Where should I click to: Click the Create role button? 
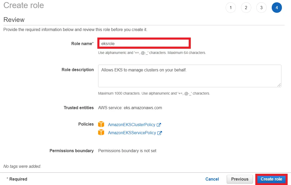click(271, 179)
